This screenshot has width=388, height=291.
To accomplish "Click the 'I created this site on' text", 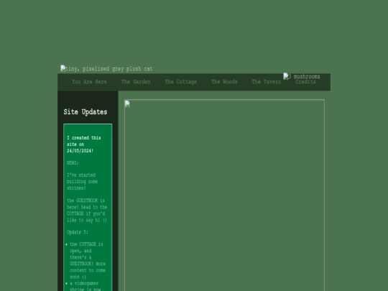I will pyautogui.click(x=83, y=144).
